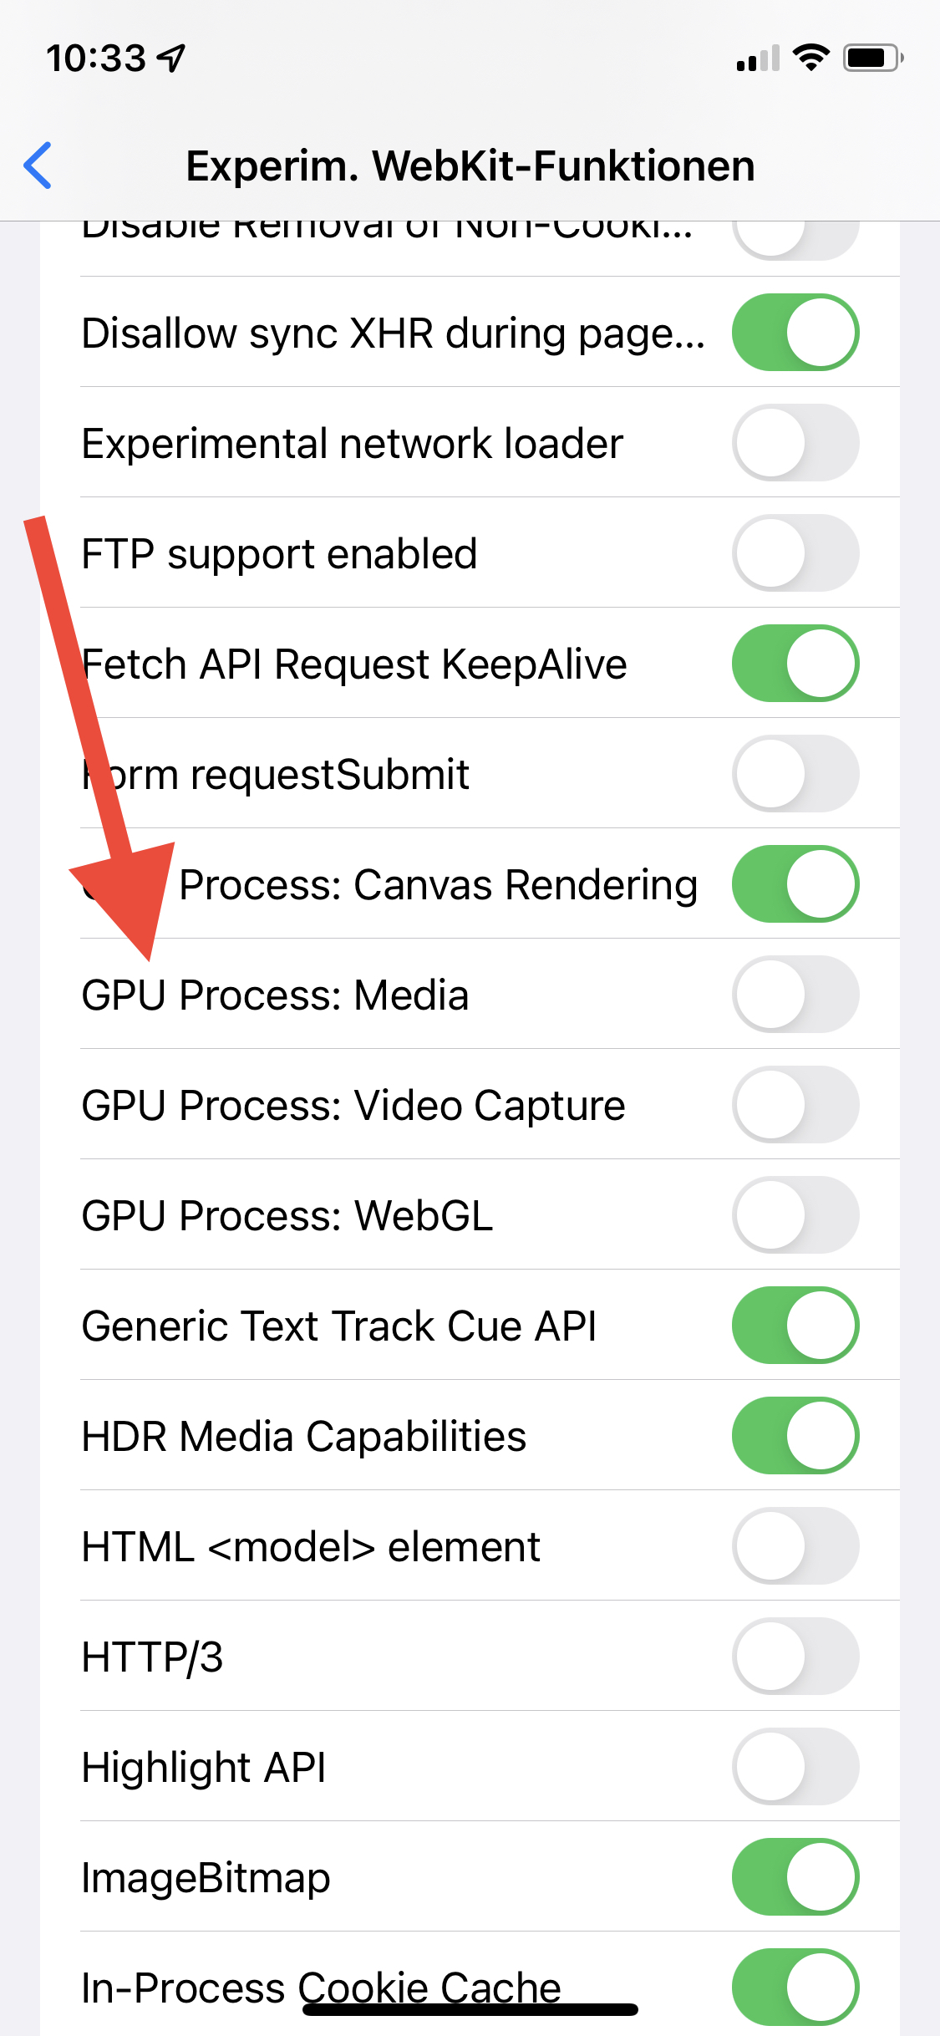Enable GPU Process: Media switch
The width and height of the screenshot is (940, 2036).
(795, 995)
